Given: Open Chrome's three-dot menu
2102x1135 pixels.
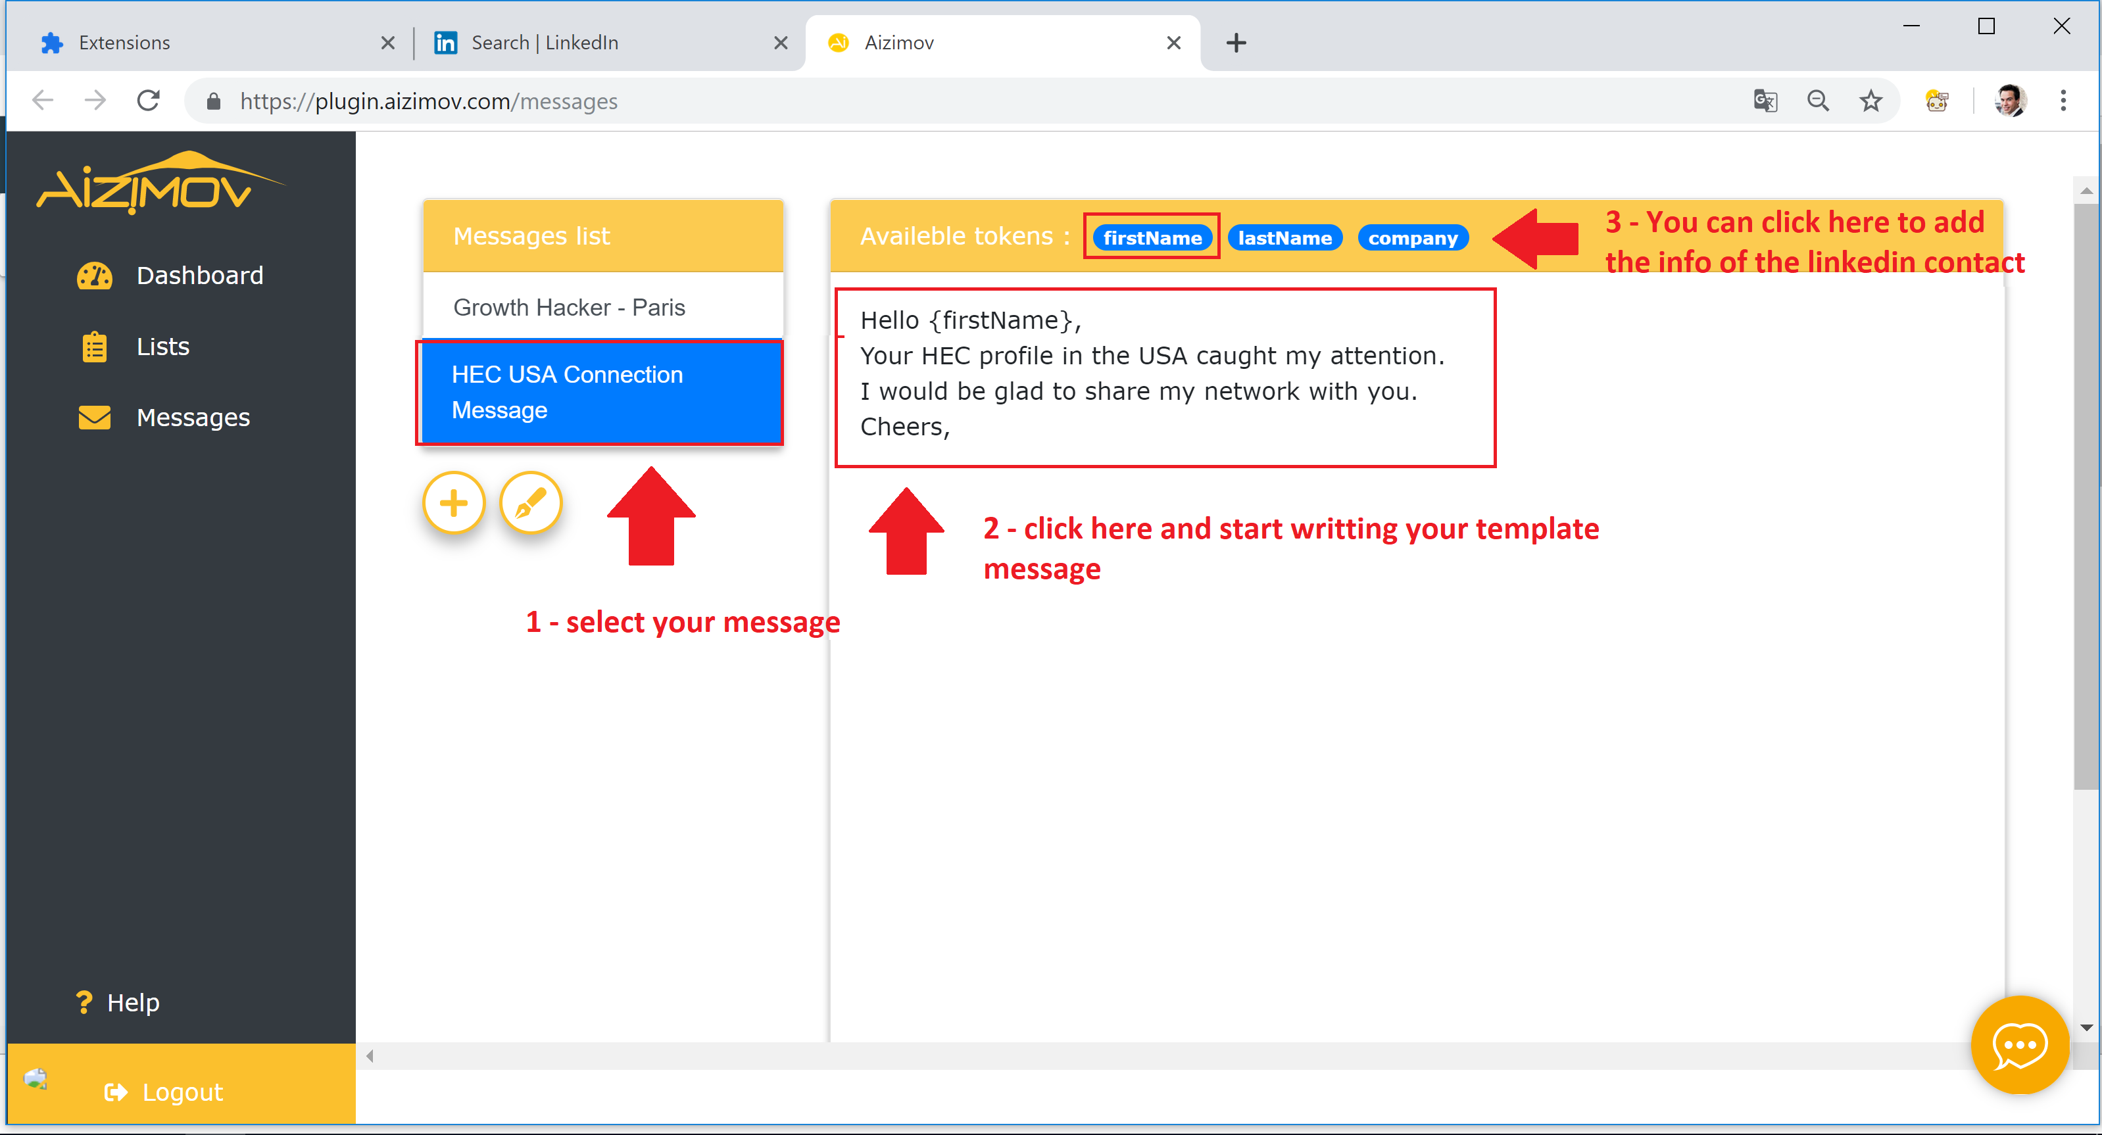Looking at the screenshot, I should pos(2063,101).
